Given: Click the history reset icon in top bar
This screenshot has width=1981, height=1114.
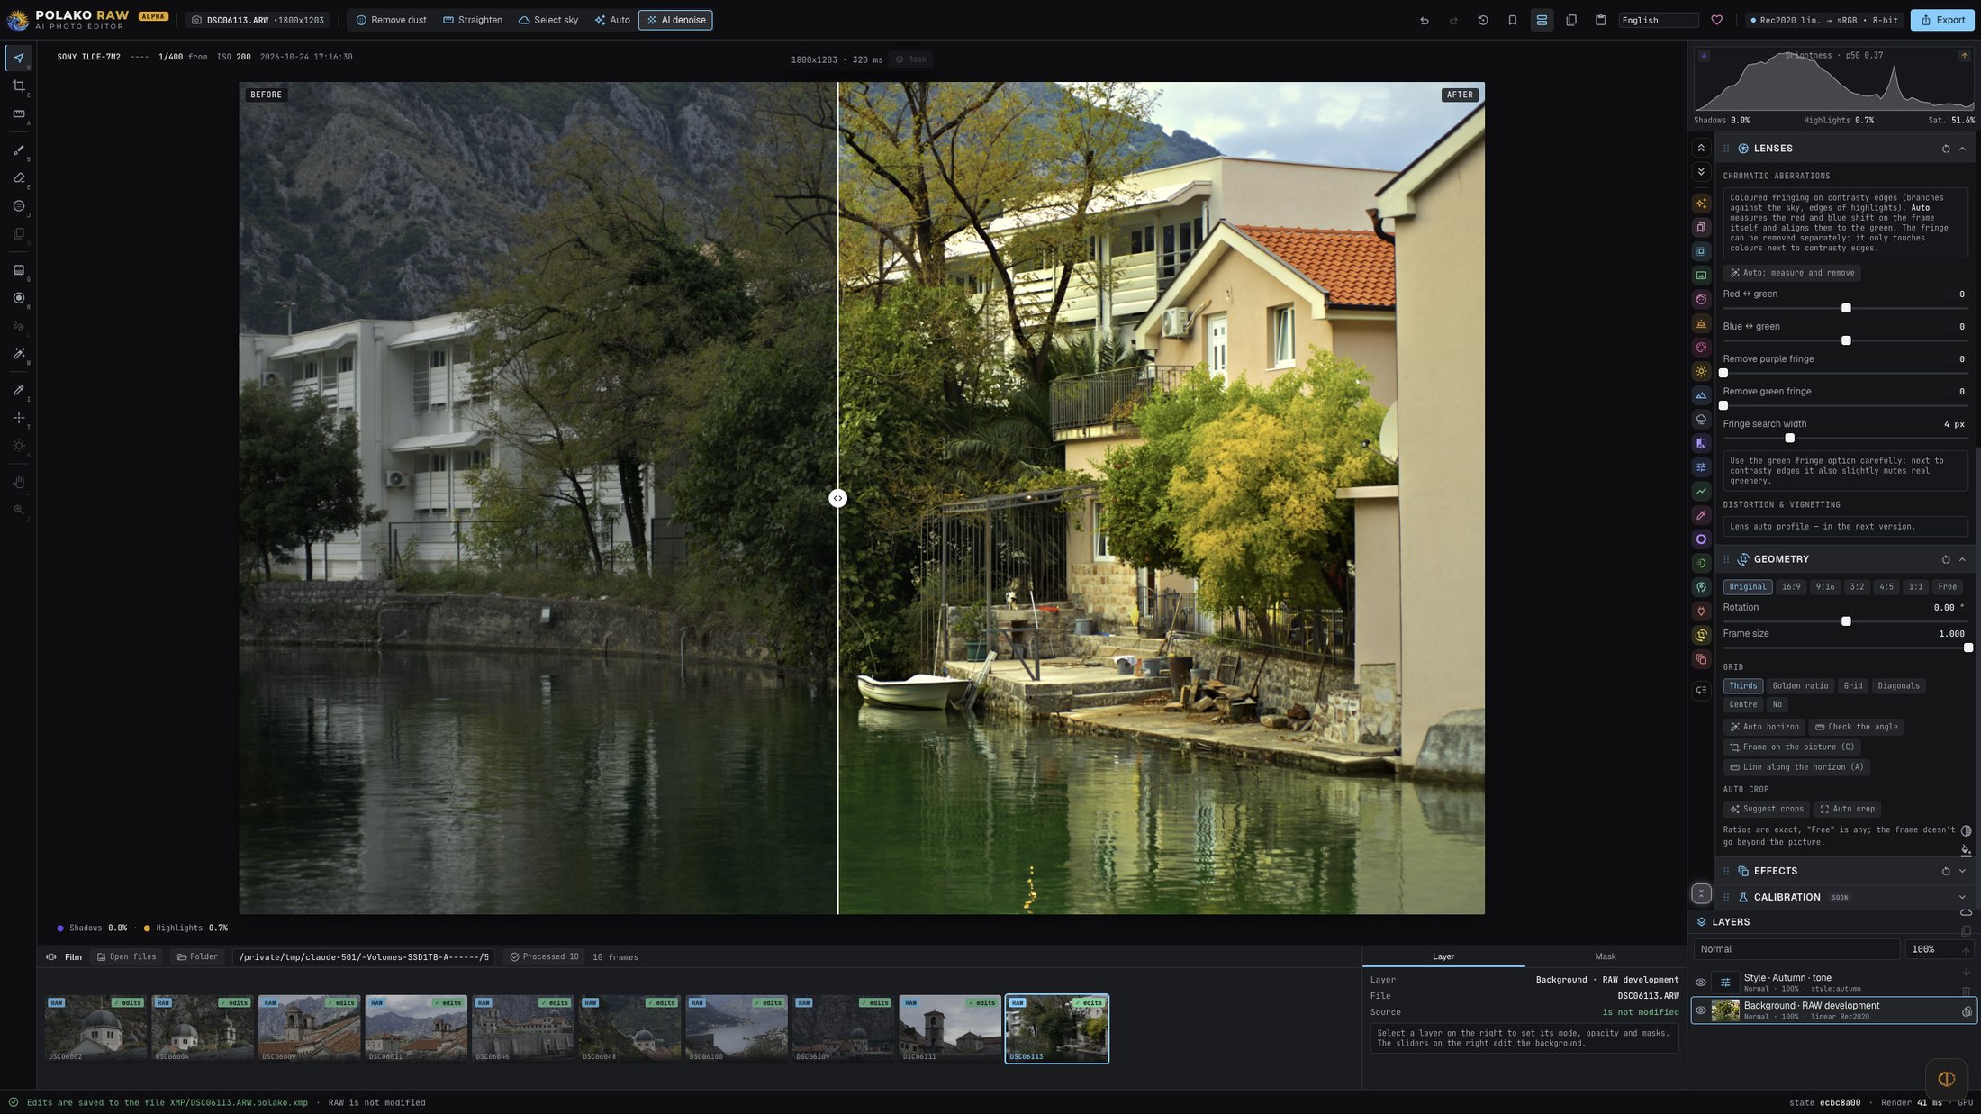Looking at the screenshot, I should click(1483, 20).
